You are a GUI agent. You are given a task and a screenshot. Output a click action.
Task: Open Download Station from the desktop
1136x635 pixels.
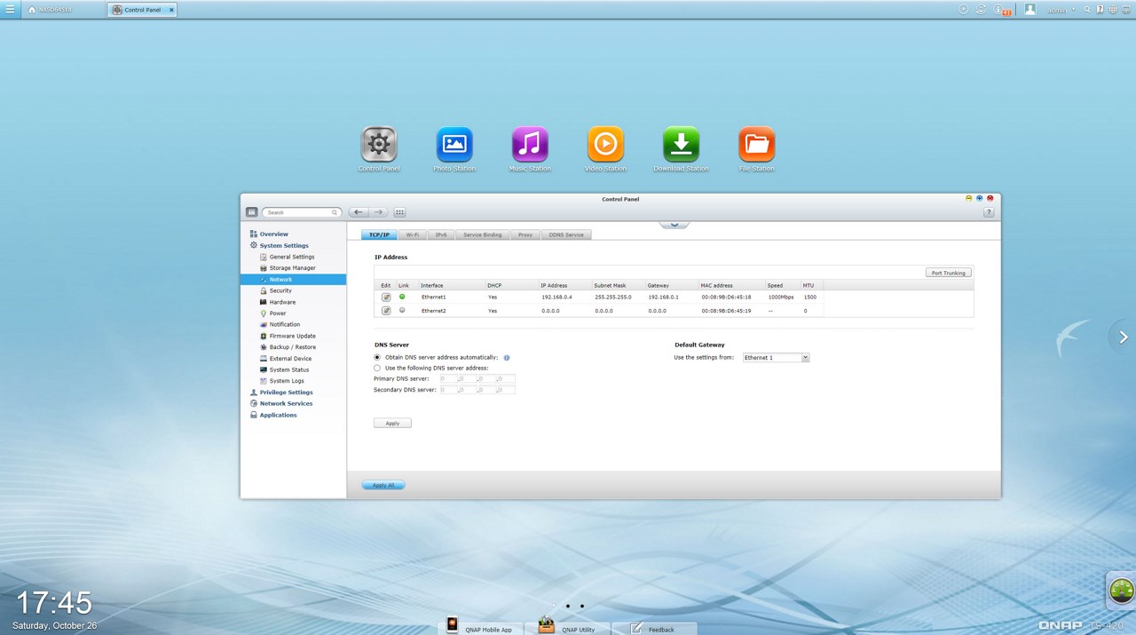click(681, 145)
